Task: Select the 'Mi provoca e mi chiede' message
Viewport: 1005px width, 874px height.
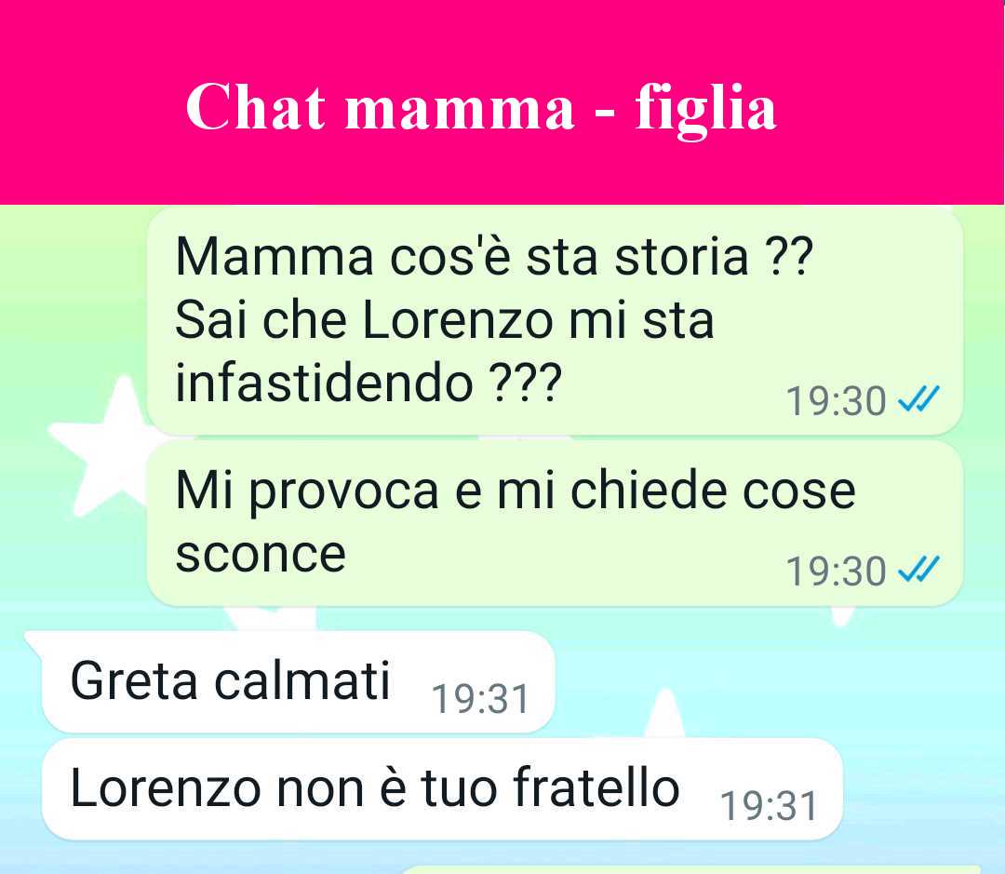Action: [555, 522]
